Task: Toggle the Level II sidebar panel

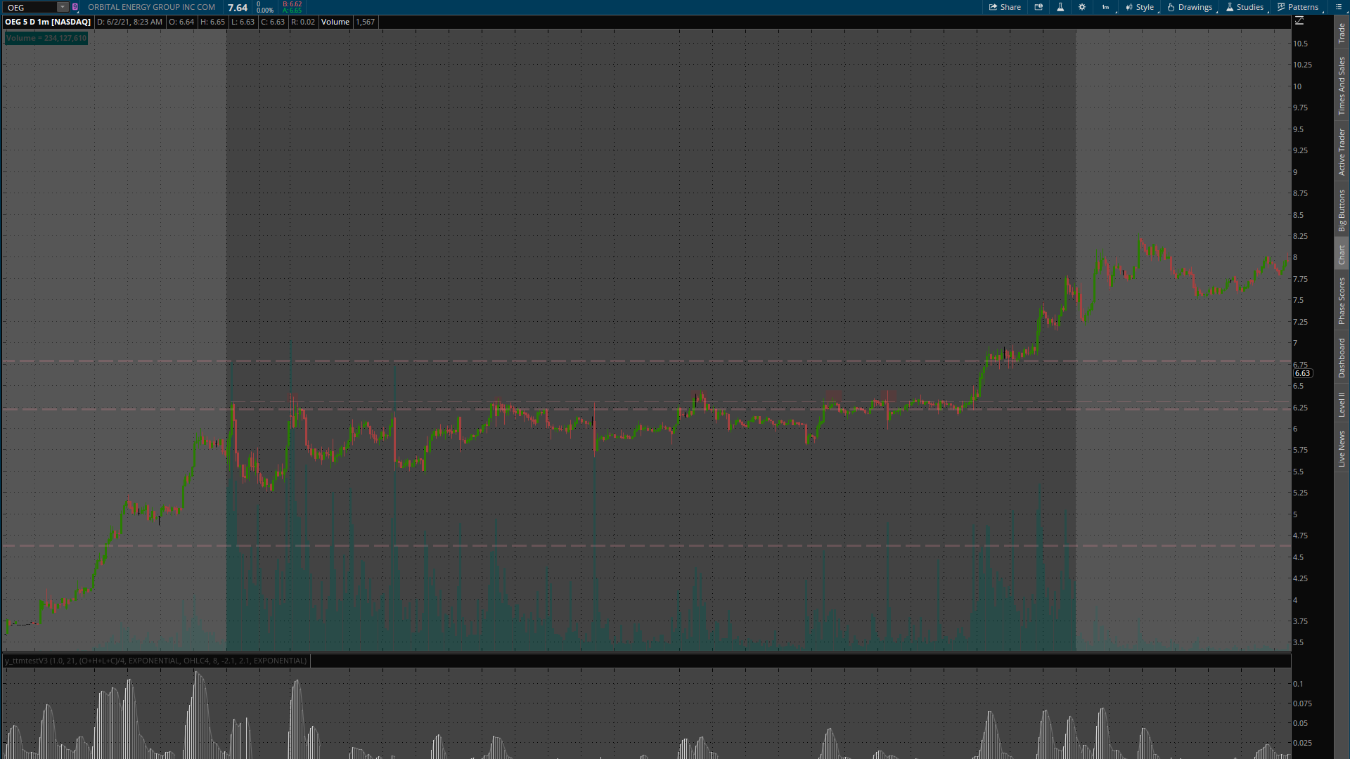Action: pyautogui.click(x=1342, y=404)
